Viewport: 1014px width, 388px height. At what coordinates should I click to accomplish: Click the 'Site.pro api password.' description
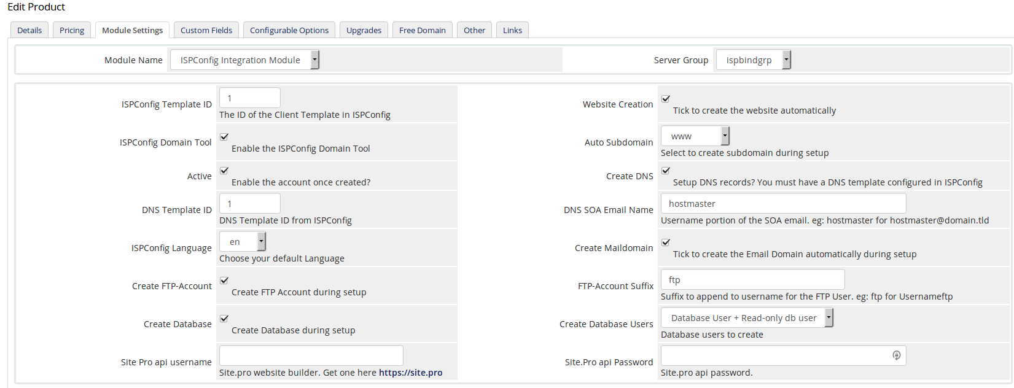tap(706, 373)
